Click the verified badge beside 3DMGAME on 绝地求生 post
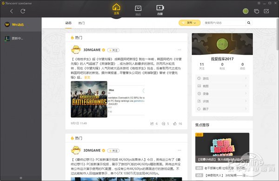Viewport: 279px width, 181px height. point(103,50)
